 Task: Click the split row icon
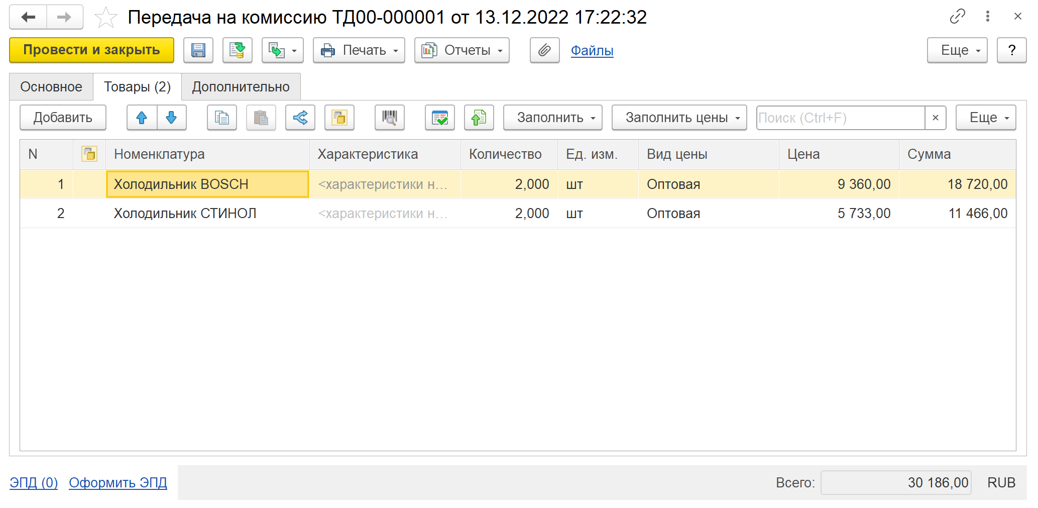click(x=300, y=118)
